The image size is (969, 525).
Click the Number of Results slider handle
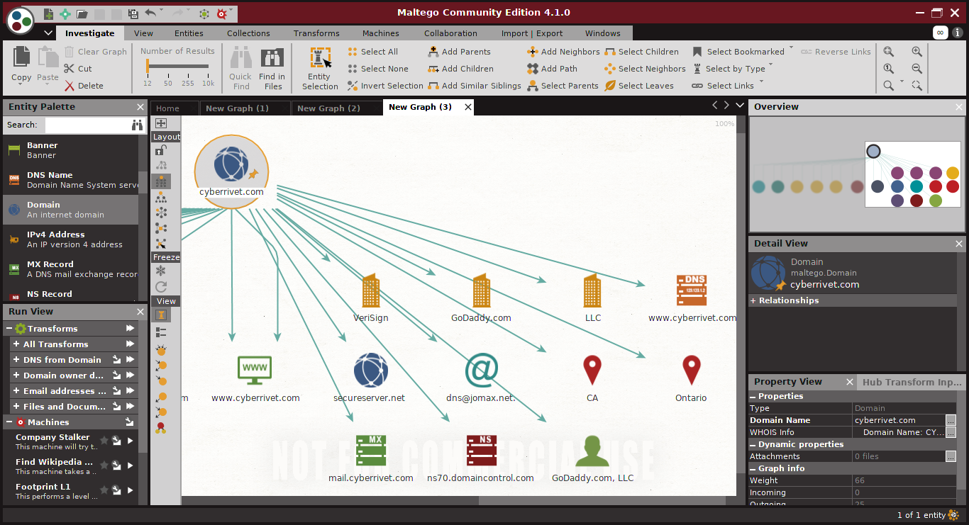[x=147, y=67]
